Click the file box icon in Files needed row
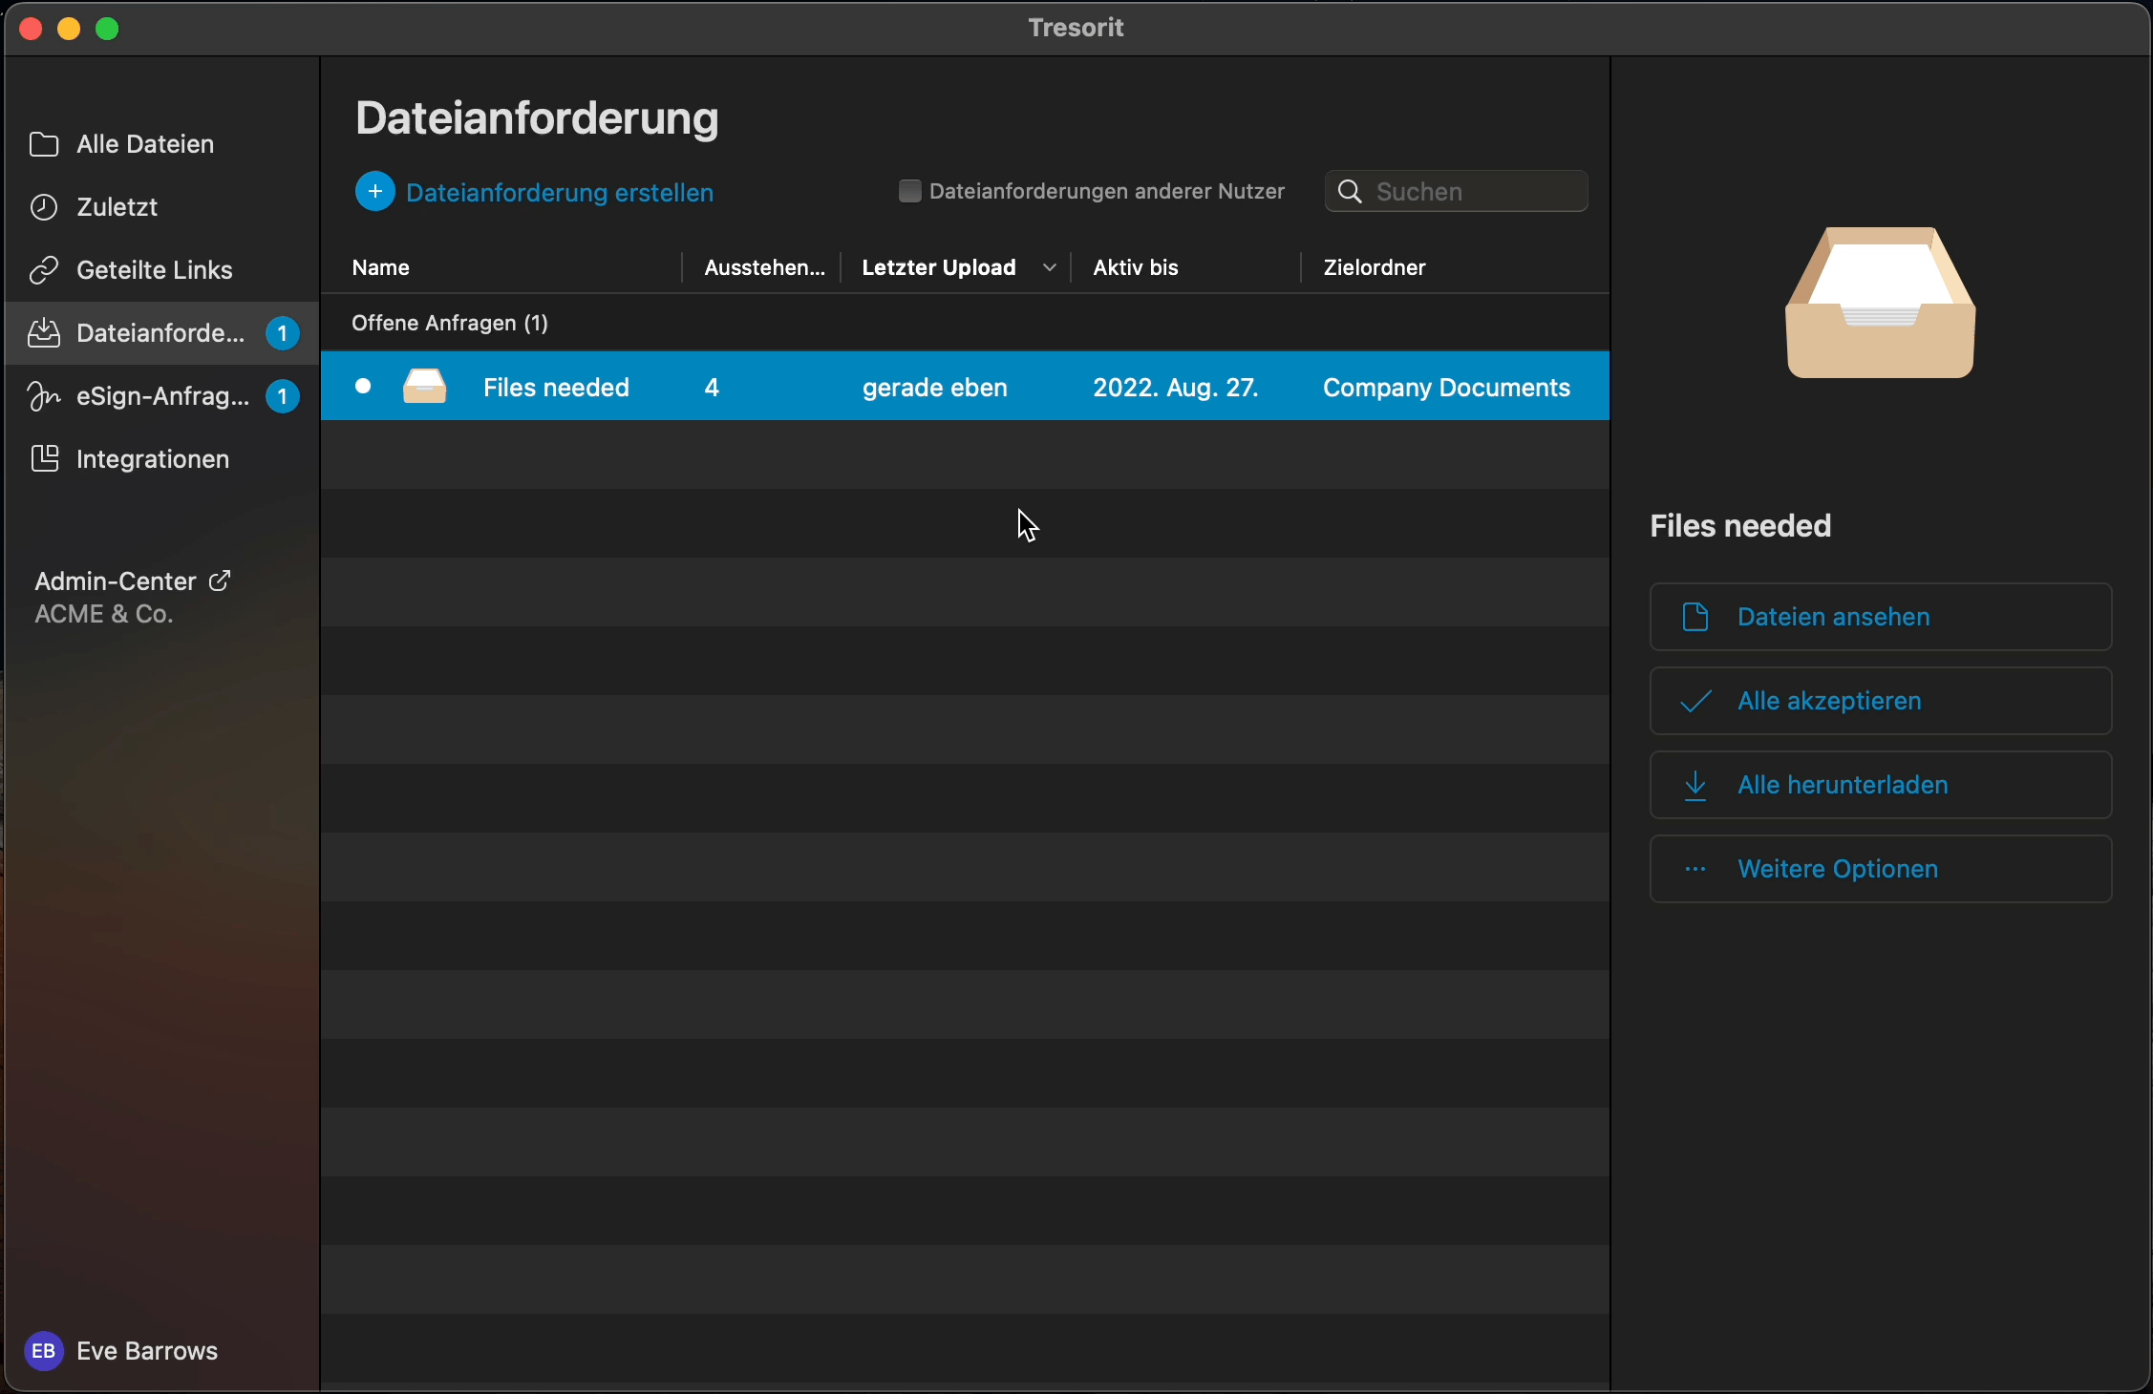This screenshot has height=1394, width=2153. pos(425,387)
